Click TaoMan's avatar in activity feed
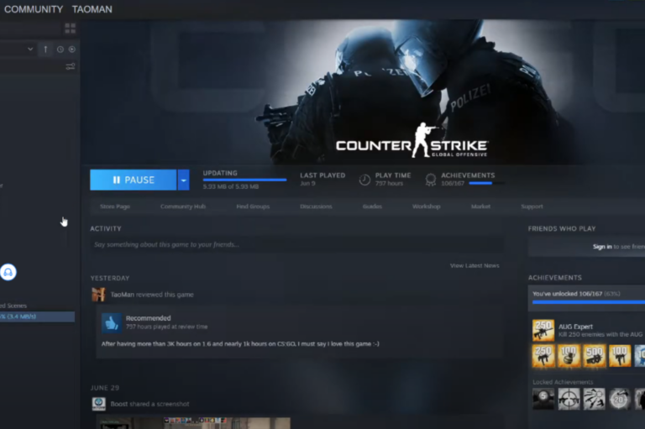The height and width of the screenshot is (429, 645). (98, 295)
